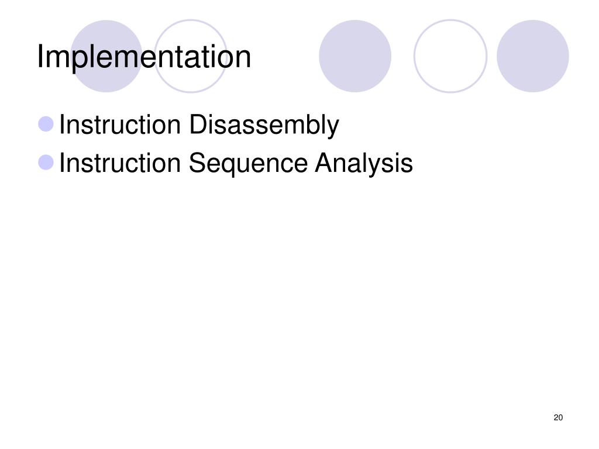Click the slide number 20

(x=558, y=417)
